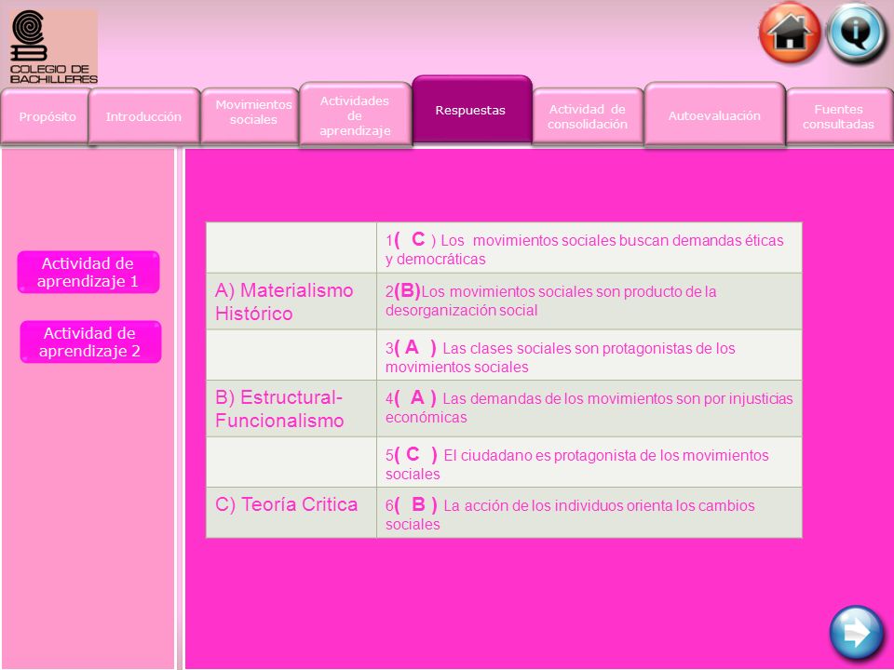Go to the home screen icon
The height and width of the screenshot is (670, 894).
[x=790, y=33]
